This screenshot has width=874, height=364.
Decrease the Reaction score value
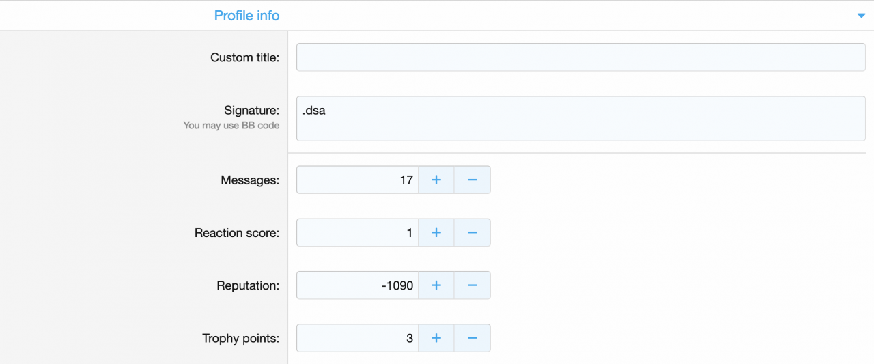point(472,233)
